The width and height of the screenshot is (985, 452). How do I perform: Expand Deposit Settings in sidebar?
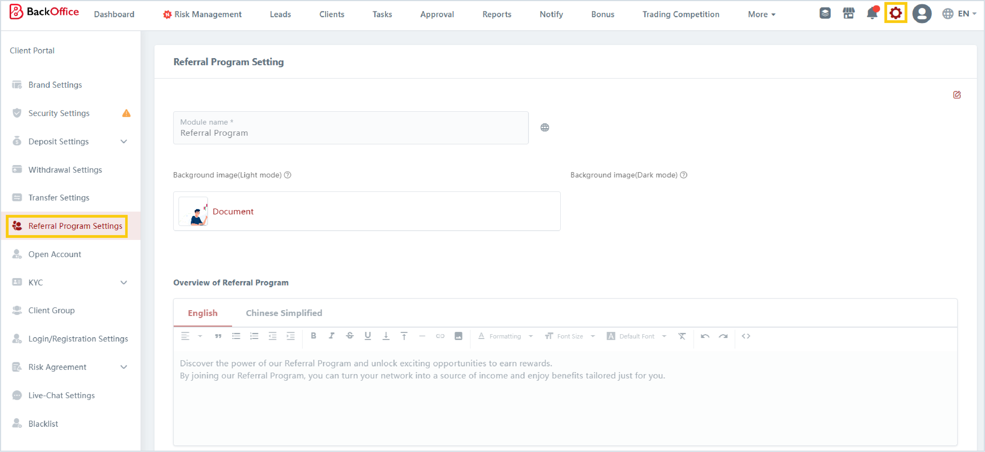coord(124,142)
